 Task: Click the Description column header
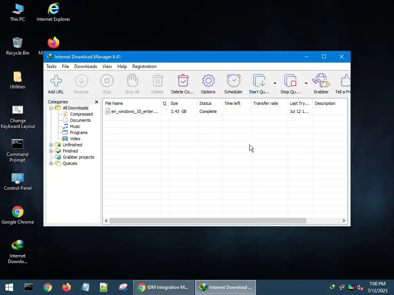click(330, 103)
